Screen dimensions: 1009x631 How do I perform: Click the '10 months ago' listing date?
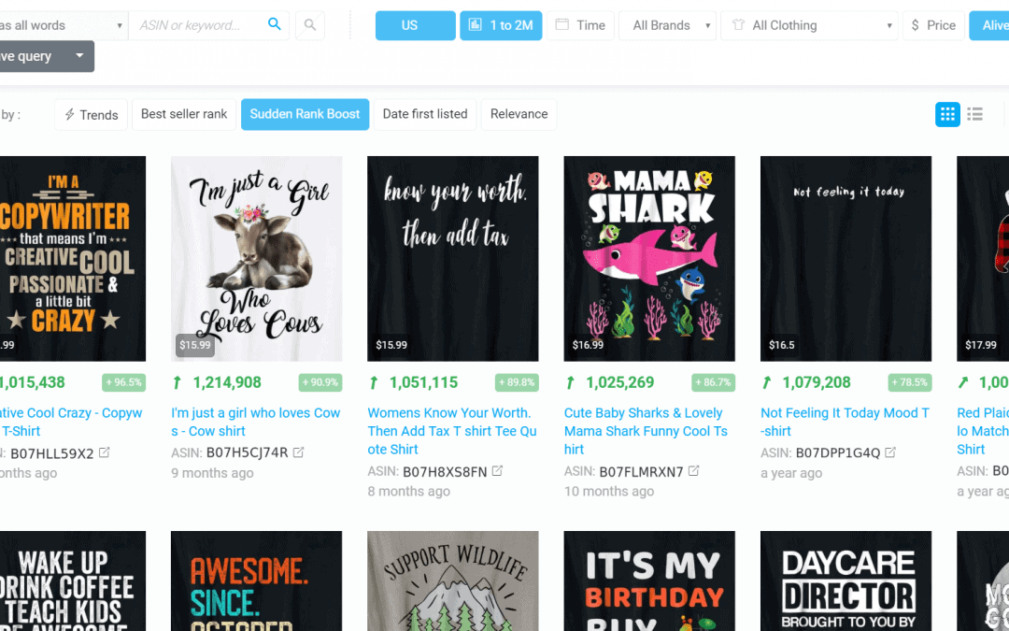[x=609, y=492]
